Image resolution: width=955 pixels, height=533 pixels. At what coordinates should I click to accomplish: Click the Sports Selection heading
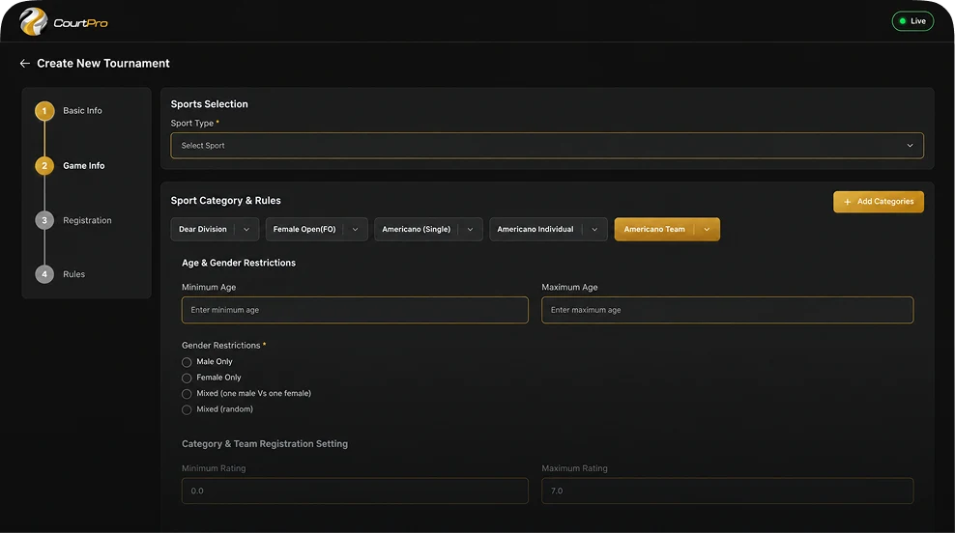coord(209,104)
